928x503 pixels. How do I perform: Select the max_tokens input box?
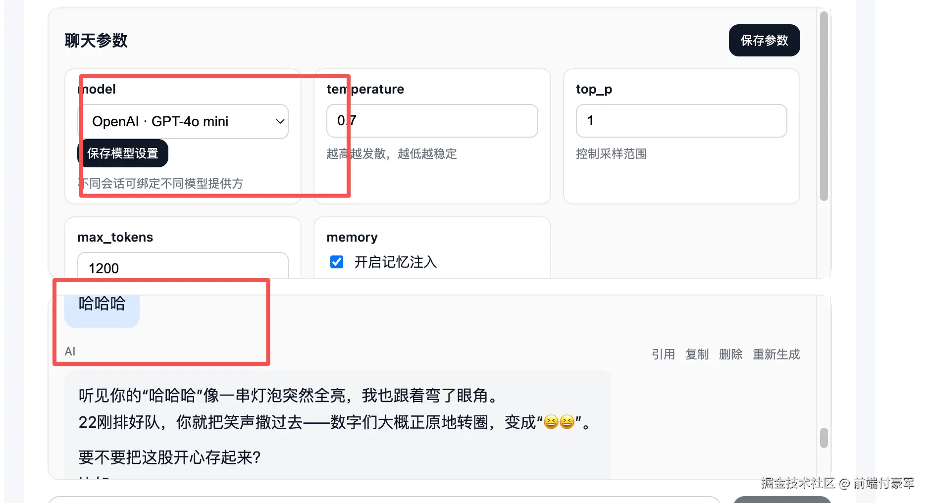[x=183, y=267]
